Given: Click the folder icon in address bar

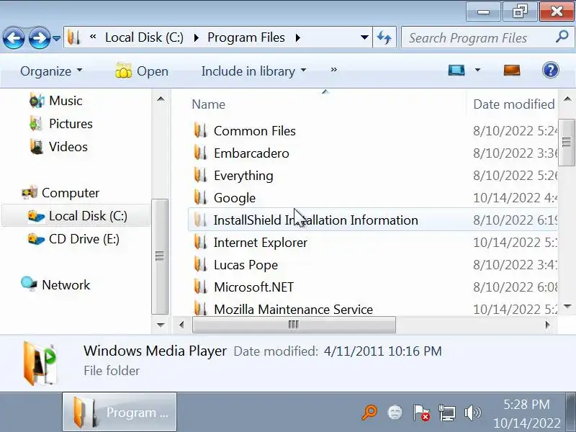Looking at the screenshot, I should tap(74, 37).
